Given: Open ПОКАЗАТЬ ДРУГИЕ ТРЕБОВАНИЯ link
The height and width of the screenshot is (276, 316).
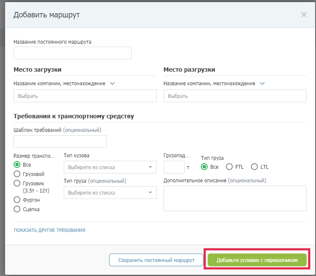Looking at the screenshot, I should pos(50,230).
